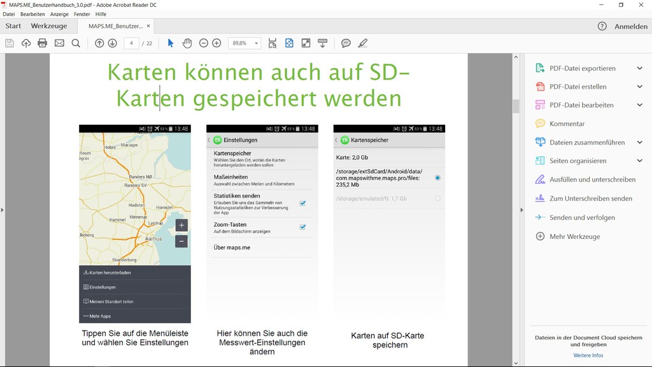Open the Fenster menu
The image size is (652, 367).
point(82,14)
